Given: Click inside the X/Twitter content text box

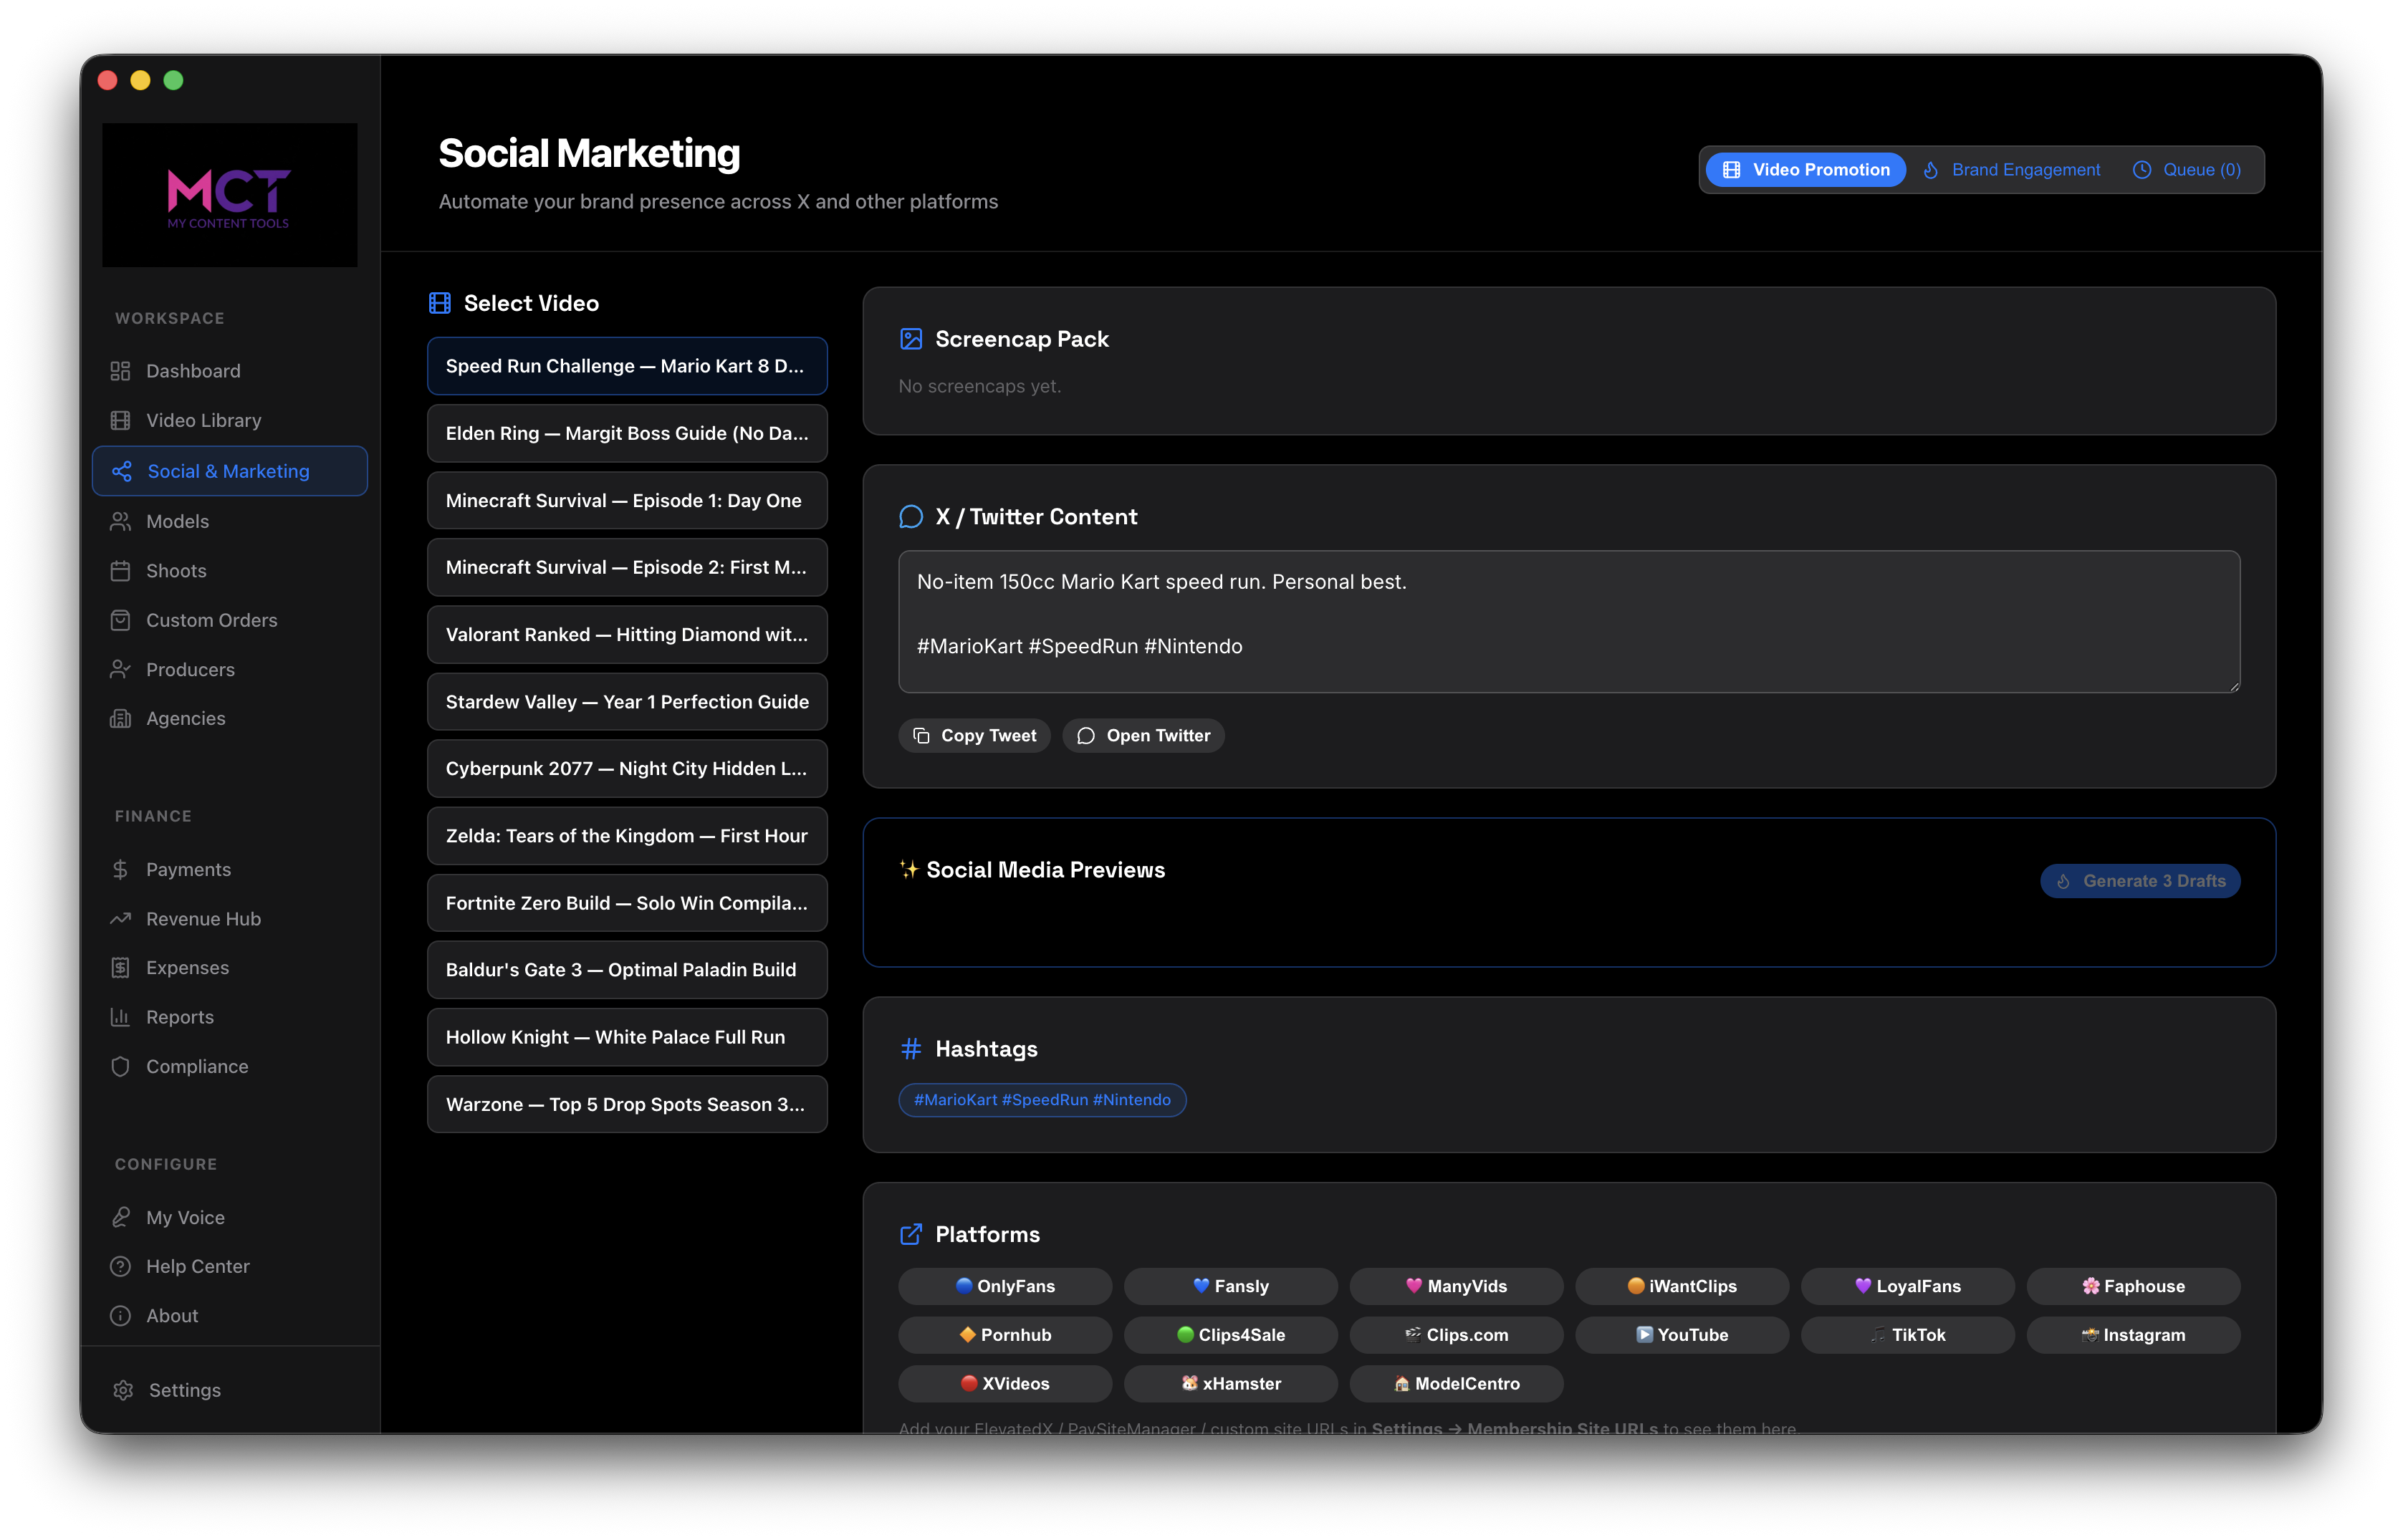Looking at the screenshot, I should coord(1570,620).
